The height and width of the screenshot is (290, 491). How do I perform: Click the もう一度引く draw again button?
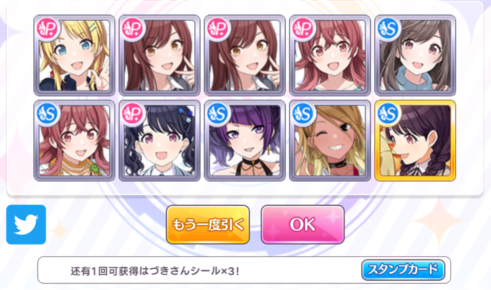pyautogui.click(x=208, y=224)
